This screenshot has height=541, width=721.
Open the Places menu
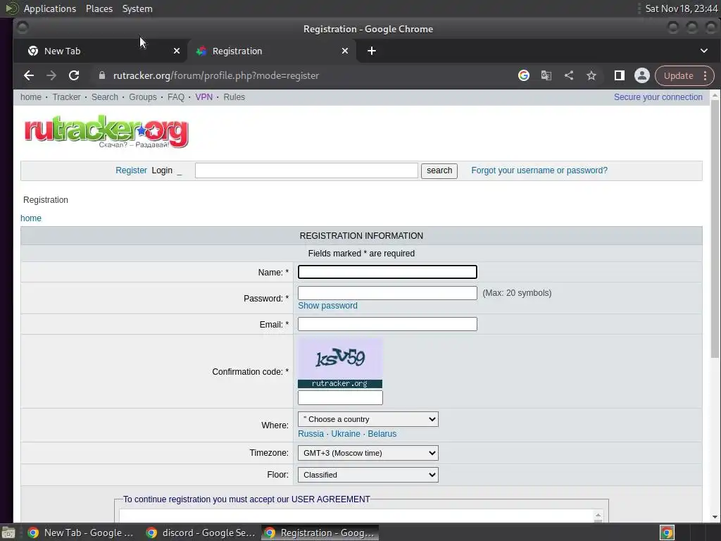coord(99,8)
